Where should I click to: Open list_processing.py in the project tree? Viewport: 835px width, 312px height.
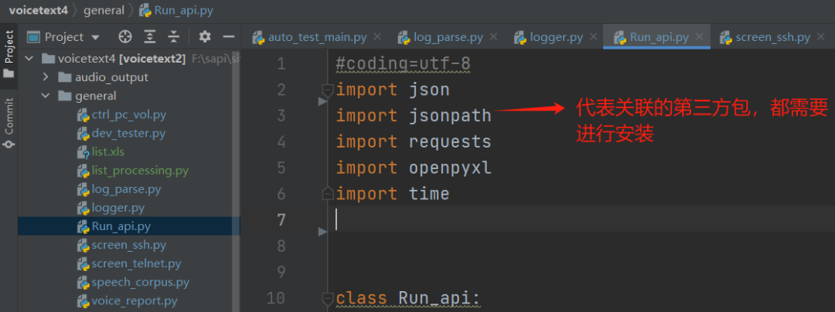tap(140, 171)
